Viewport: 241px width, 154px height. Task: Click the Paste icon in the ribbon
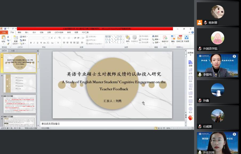pyautogui.click(x=3, y=38)
